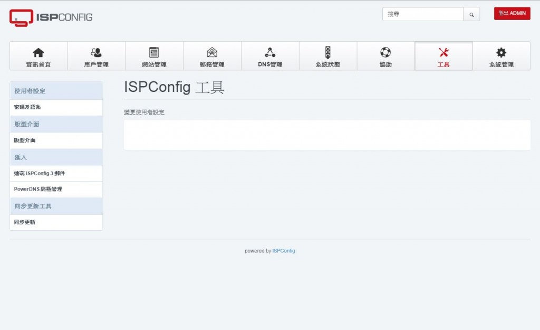
Task: Click the 同步更新工具 section header
Action: (x=56, y=206)
